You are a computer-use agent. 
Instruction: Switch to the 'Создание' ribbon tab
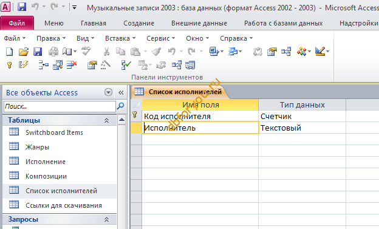tap(138, 23)
